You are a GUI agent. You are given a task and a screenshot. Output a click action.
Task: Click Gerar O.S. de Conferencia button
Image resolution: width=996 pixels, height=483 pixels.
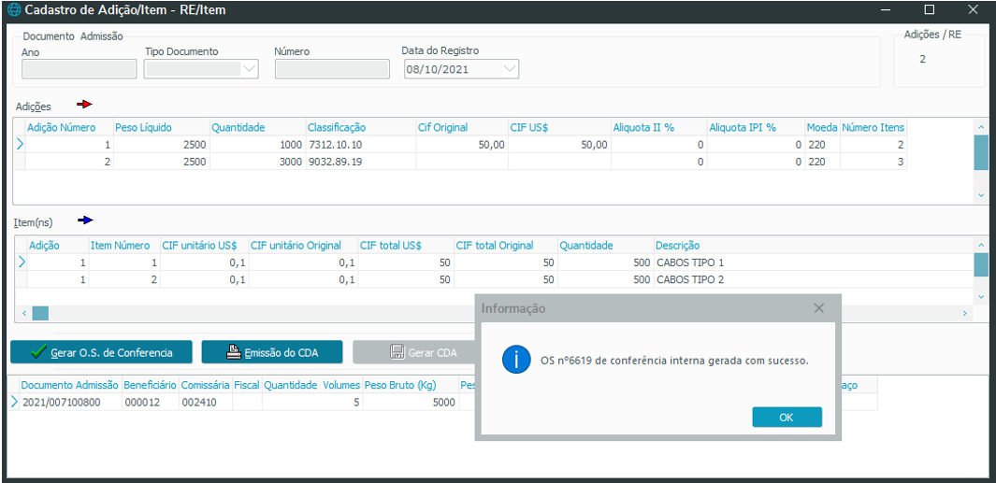[x=101, y=352]
